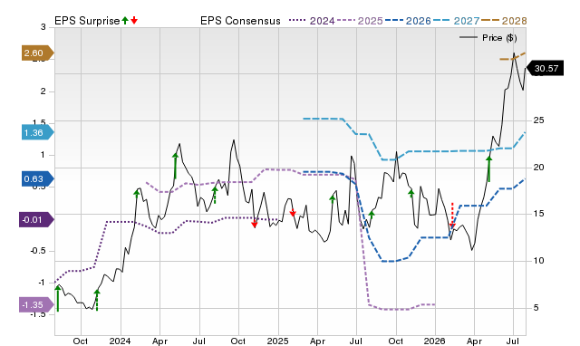This screenshot has width=580, height=346.
Task: Toggle the 2027 consensus legend entry
Action: [456, 21]
